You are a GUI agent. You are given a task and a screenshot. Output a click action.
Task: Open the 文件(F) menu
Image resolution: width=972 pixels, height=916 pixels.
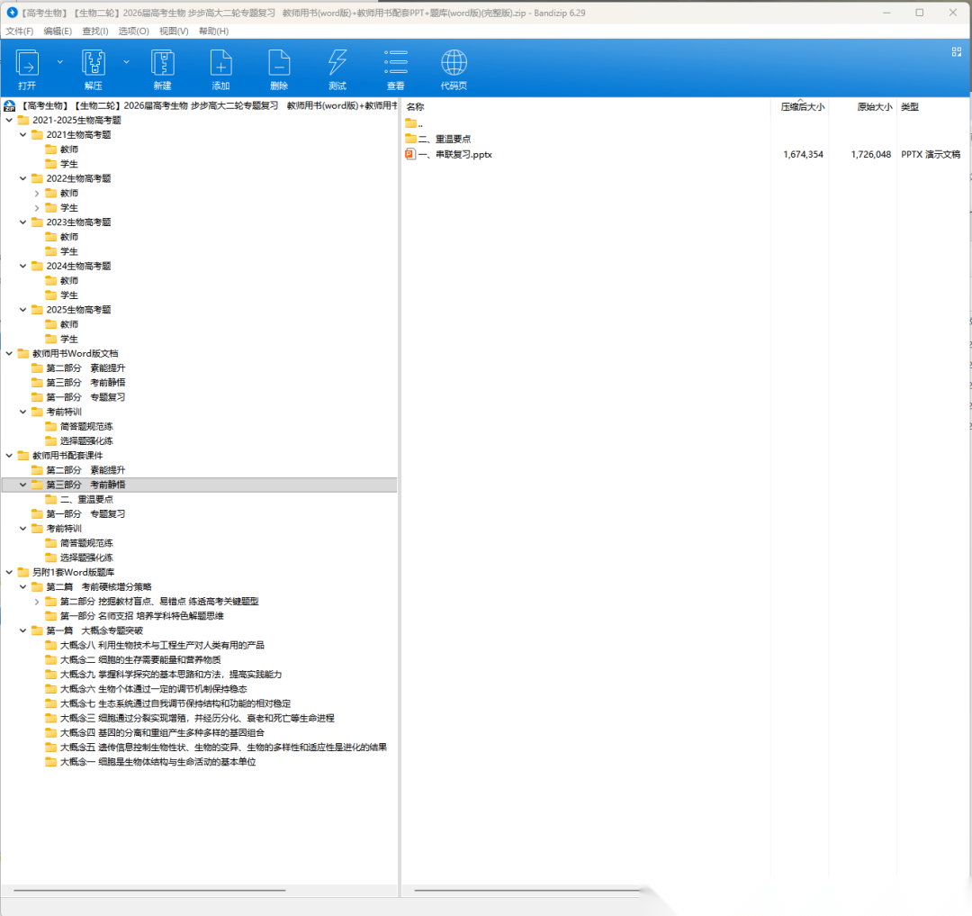19,31
